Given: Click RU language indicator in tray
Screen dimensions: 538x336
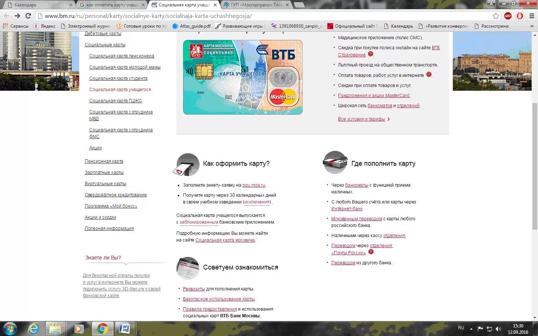Looking at the screenshot, I should click(461, 328).
